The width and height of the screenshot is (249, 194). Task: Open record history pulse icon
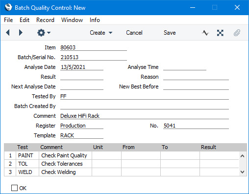205,33
